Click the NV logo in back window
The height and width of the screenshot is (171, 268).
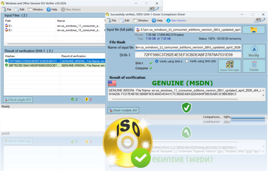[153, 9]
